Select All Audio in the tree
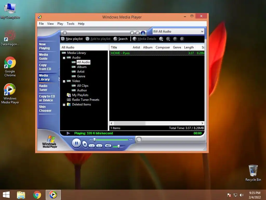Viewport: 266px width, 200px height. click(x=83, y=62)
